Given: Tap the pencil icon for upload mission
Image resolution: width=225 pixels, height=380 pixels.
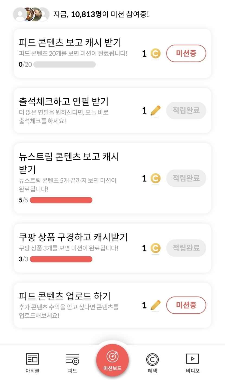Looking at the screenshot, I should click(155, 306).
